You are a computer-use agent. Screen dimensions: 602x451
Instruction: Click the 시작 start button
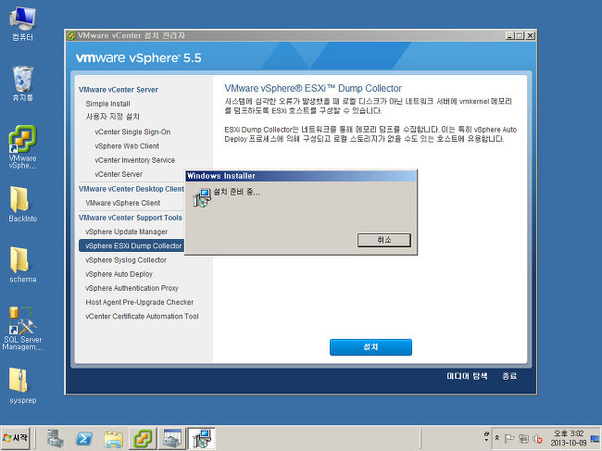tap(16, 438)
